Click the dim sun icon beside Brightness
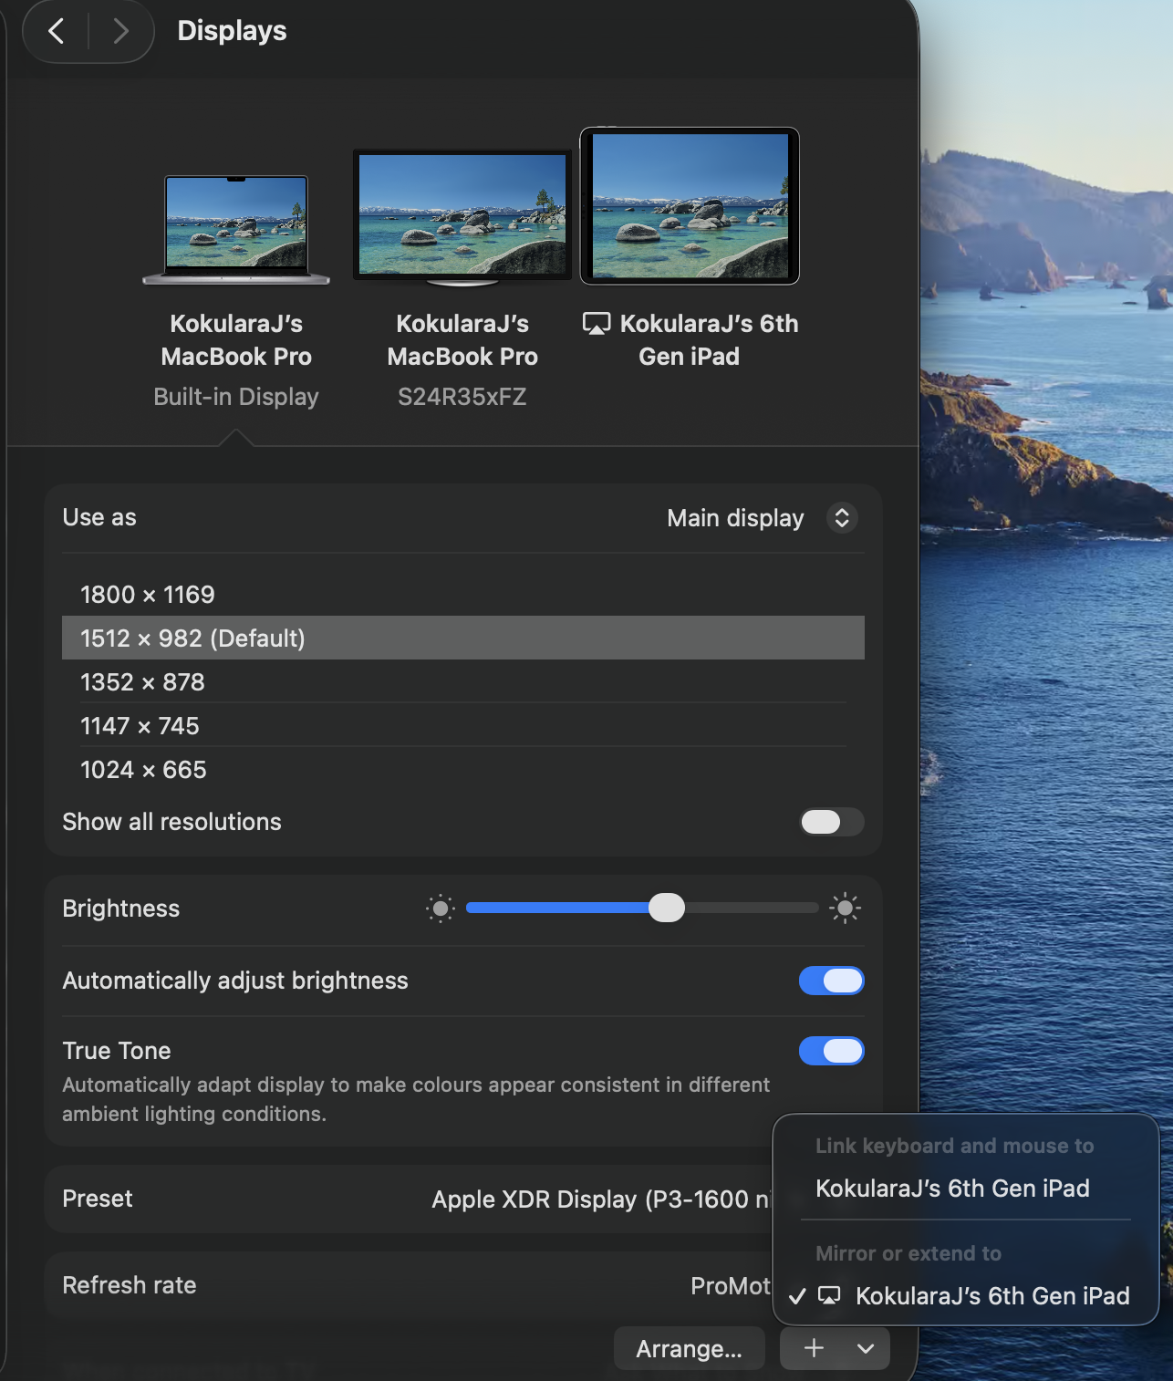Image resolution: width=1173 pixels, height=1381 pixels. (441, 909)
